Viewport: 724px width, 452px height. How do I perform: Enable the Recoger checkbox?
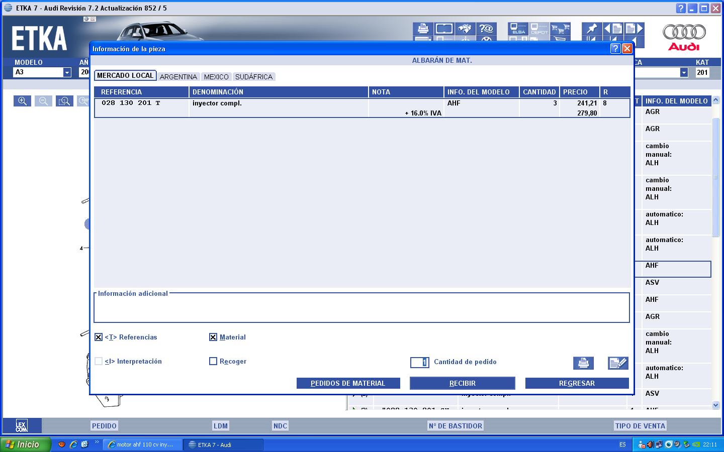pyautogui.click(x=213, y=361)
